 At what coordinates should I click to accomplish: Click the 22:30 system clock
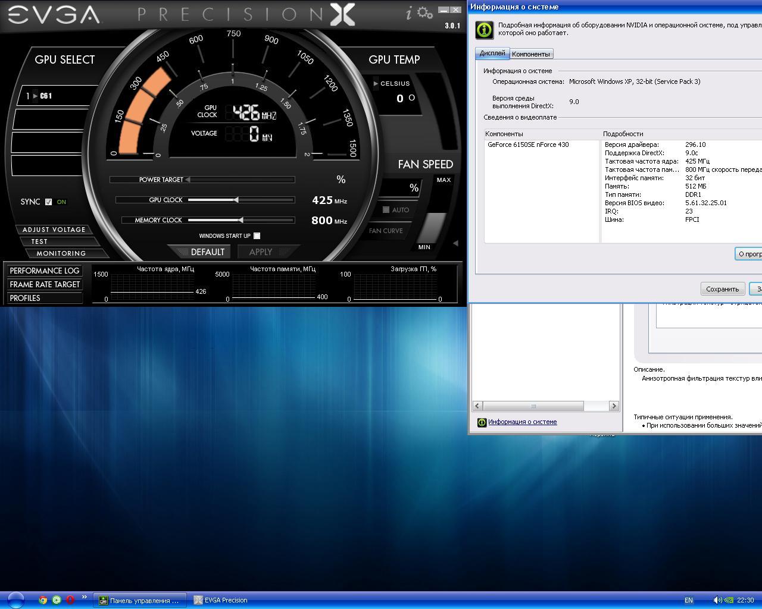(745, 600)
